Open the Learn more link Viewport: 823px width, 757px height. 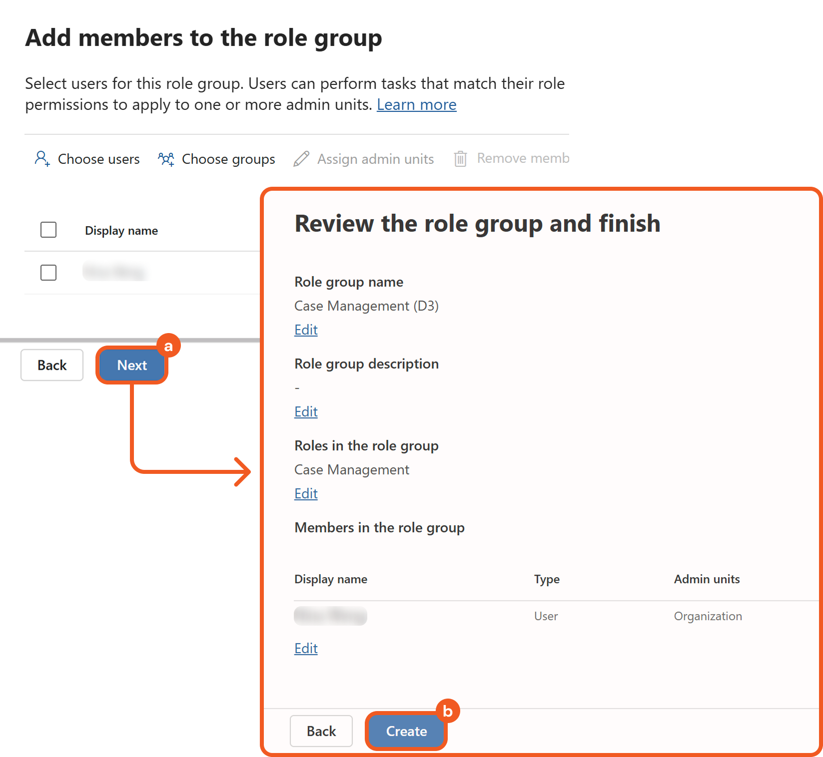(416, 105)
